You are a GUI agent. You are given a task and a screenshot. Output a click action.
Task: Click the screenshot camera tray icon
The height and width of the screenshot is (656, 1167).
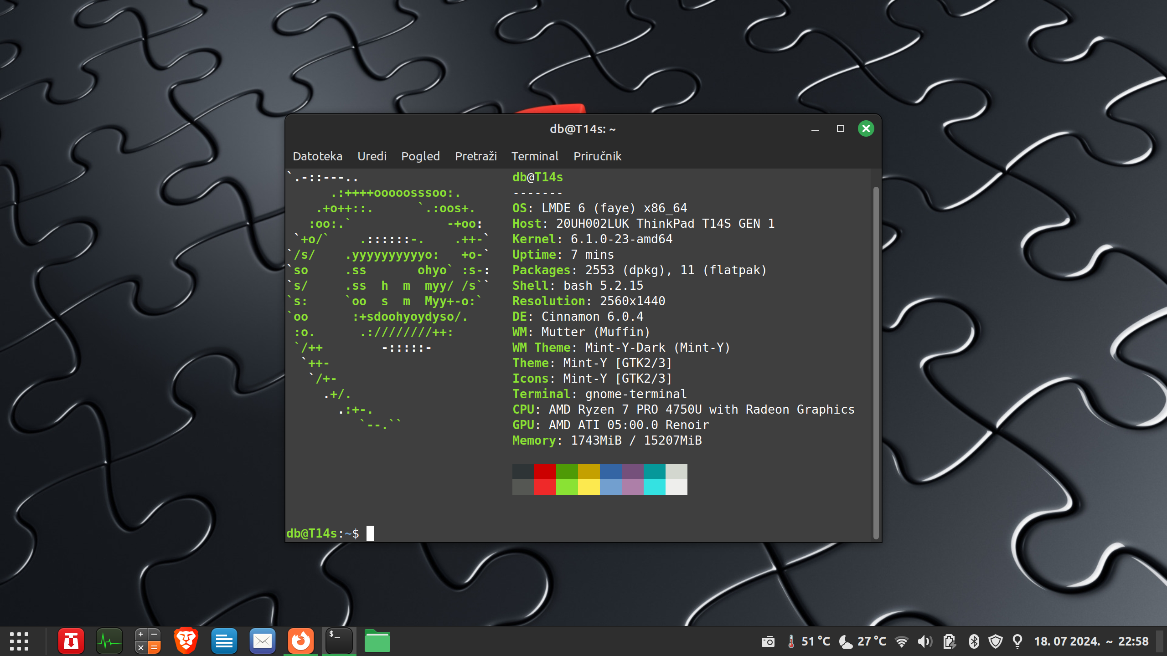(768, 641)
